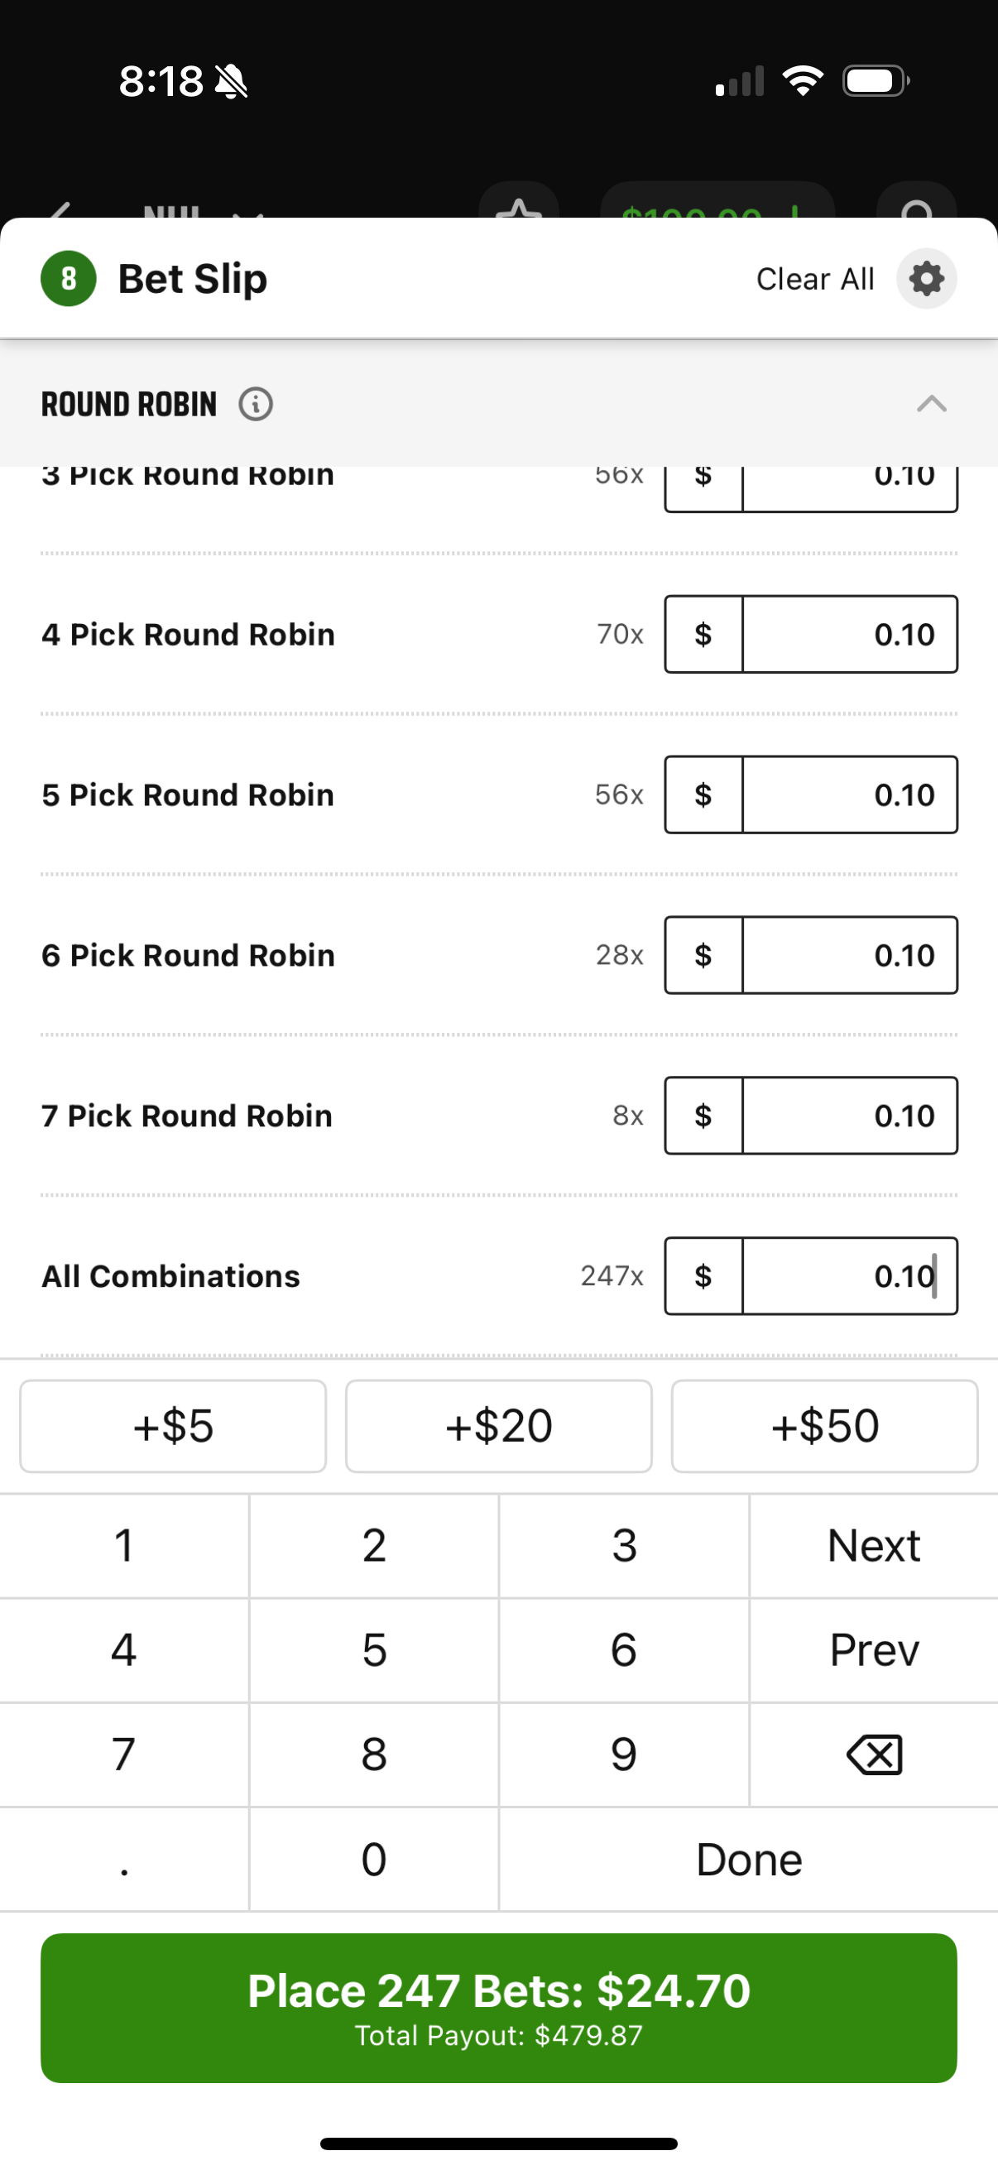Tap Done on the keypad

(749, 1859)
